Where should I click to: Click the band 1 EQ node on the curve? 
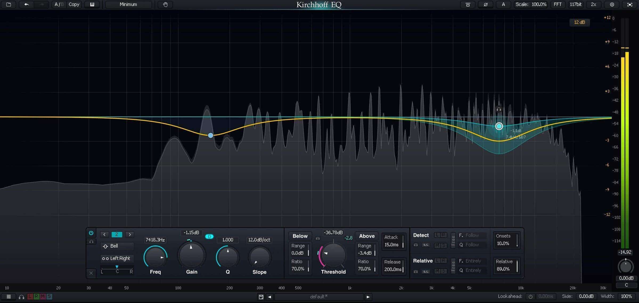coord(211,135)
